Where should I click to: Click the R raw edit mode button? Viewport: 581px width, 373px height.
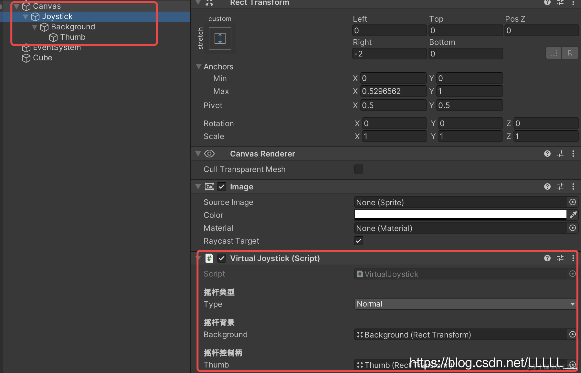click(570, 53)
